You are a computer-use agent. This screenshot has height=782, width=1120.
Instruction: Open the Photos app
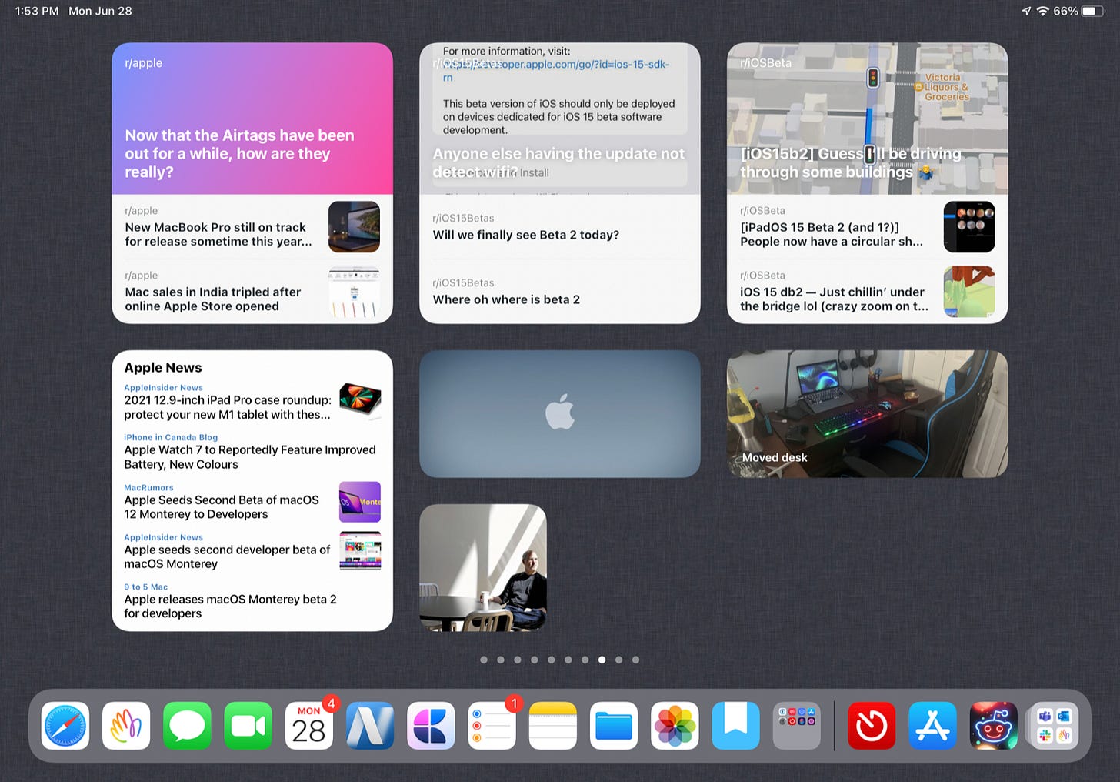[675, 726]
